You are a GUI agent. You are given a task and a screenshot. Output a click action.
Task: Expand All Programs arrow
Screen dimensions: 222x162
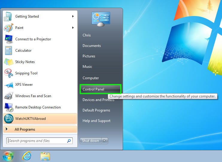pyautogui.click(x=7, y=129)
